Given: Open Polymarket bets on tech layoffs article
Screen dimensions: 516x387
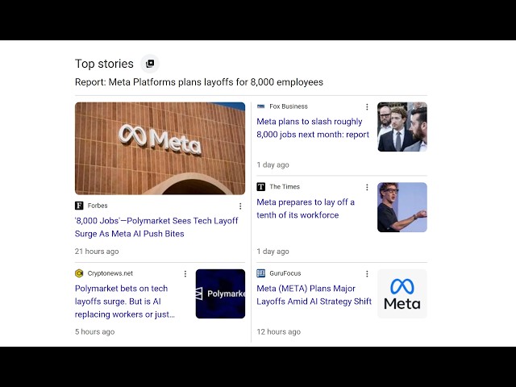Looking at the screenshot, I should tap(125, 302).
